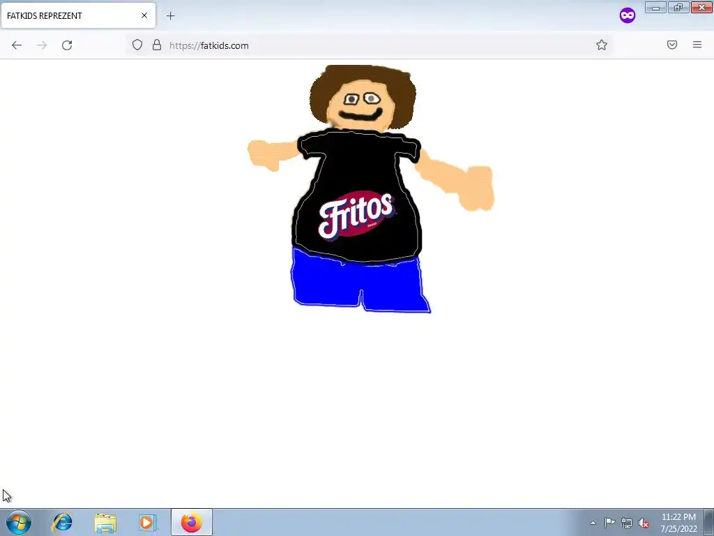Switch to Firefox on the taskbar

click(192, 522)
